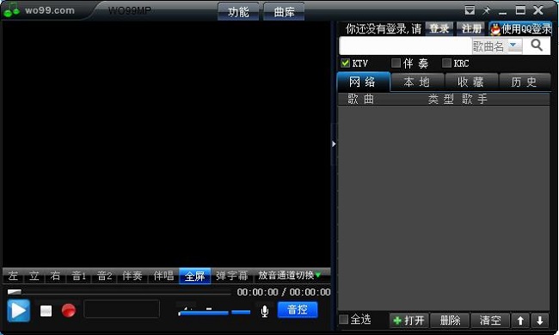Sort by the 类型 column header
559x335 pixels.
[x=441, y=99]
